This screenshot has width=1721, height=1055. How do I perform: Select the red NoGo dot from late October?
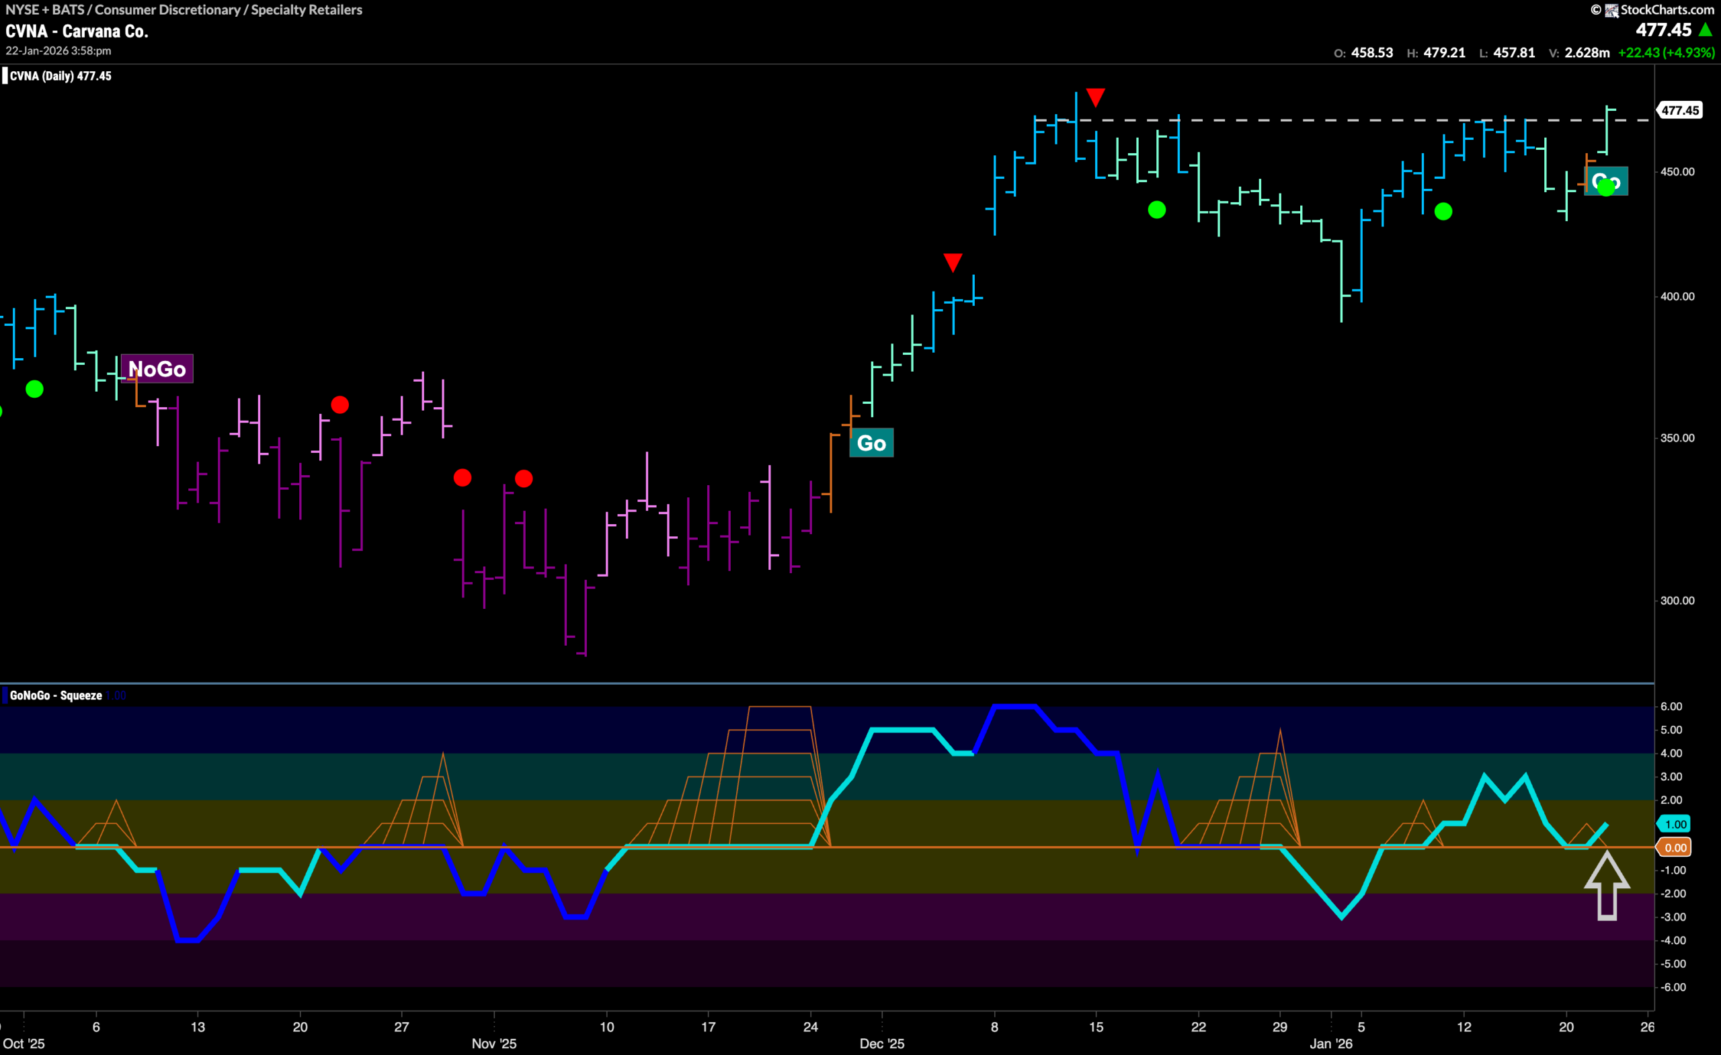[340, 405]
